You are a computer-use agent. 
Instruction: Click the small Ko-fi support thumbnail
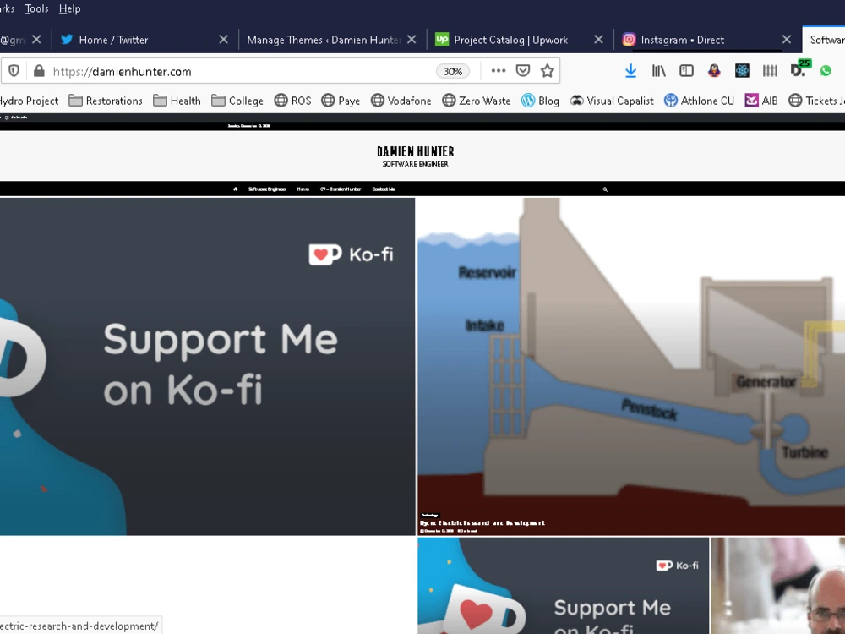563,586
